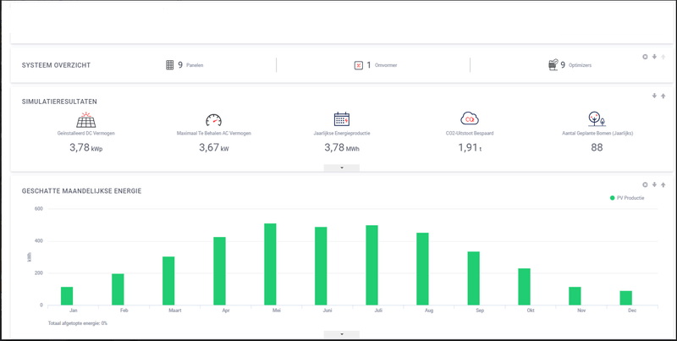Click the CO2 cloud icon
The height and width of the screenshot is (341, 677).
[x=470, y=118]
